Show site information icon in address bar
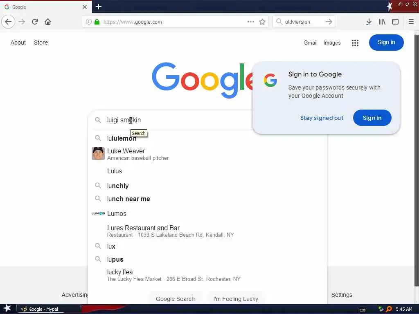Viewport: 419px width, 314px height. coord(89,22)
